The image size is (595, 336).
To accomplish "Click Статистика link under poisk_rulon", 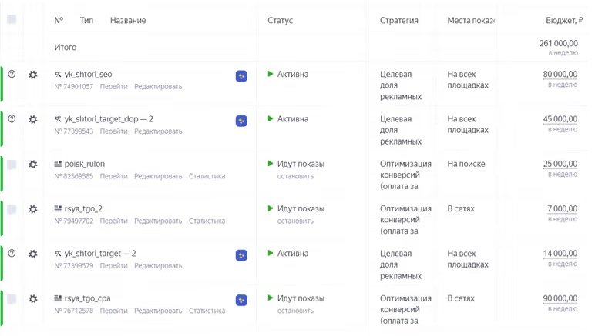I will point(207,176).
